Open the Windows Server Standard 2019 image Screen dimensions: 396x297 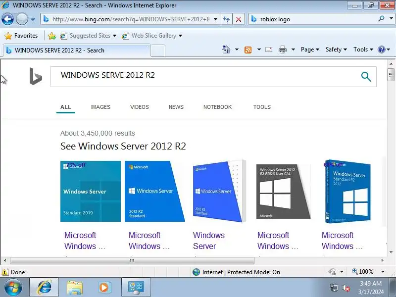coord(91,191)
